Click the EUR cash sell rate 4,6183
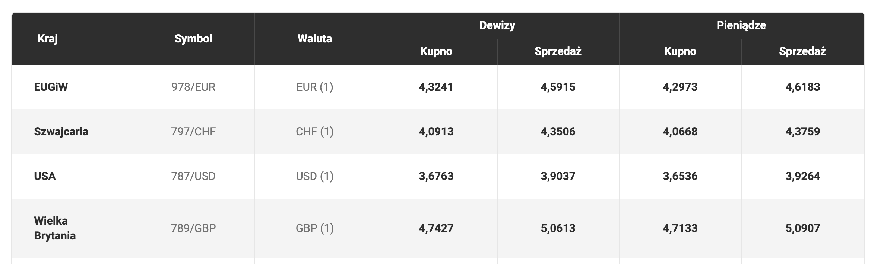Screen dimensions: 871x264 [803, 87]
